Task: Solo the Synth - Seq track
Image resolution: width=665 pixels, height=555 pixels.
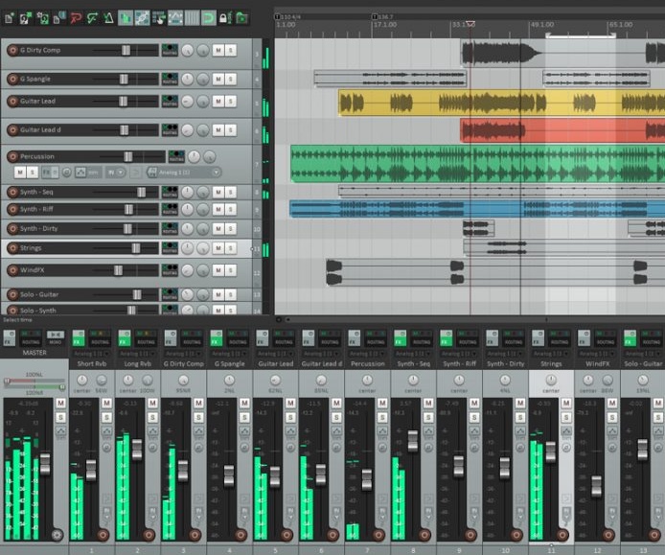Action: [x=230, y=193]
